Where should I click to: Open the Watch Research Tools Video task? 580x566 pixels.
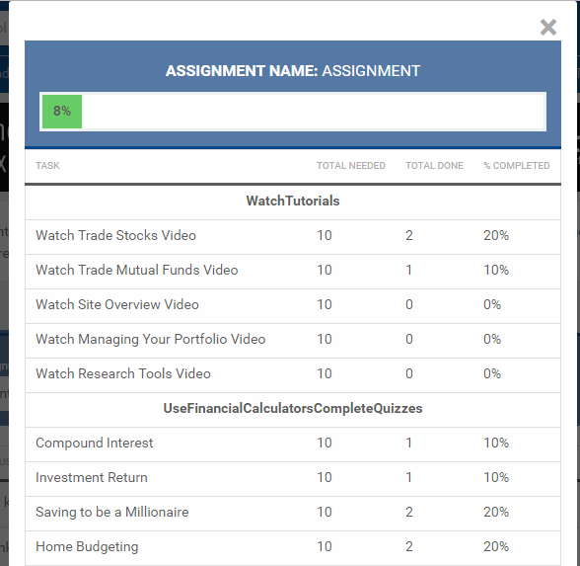123,373
